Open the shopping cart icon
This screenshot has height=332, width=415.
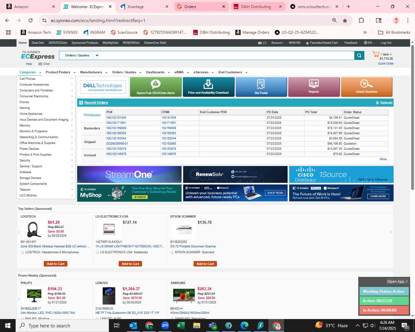(376, 54)
